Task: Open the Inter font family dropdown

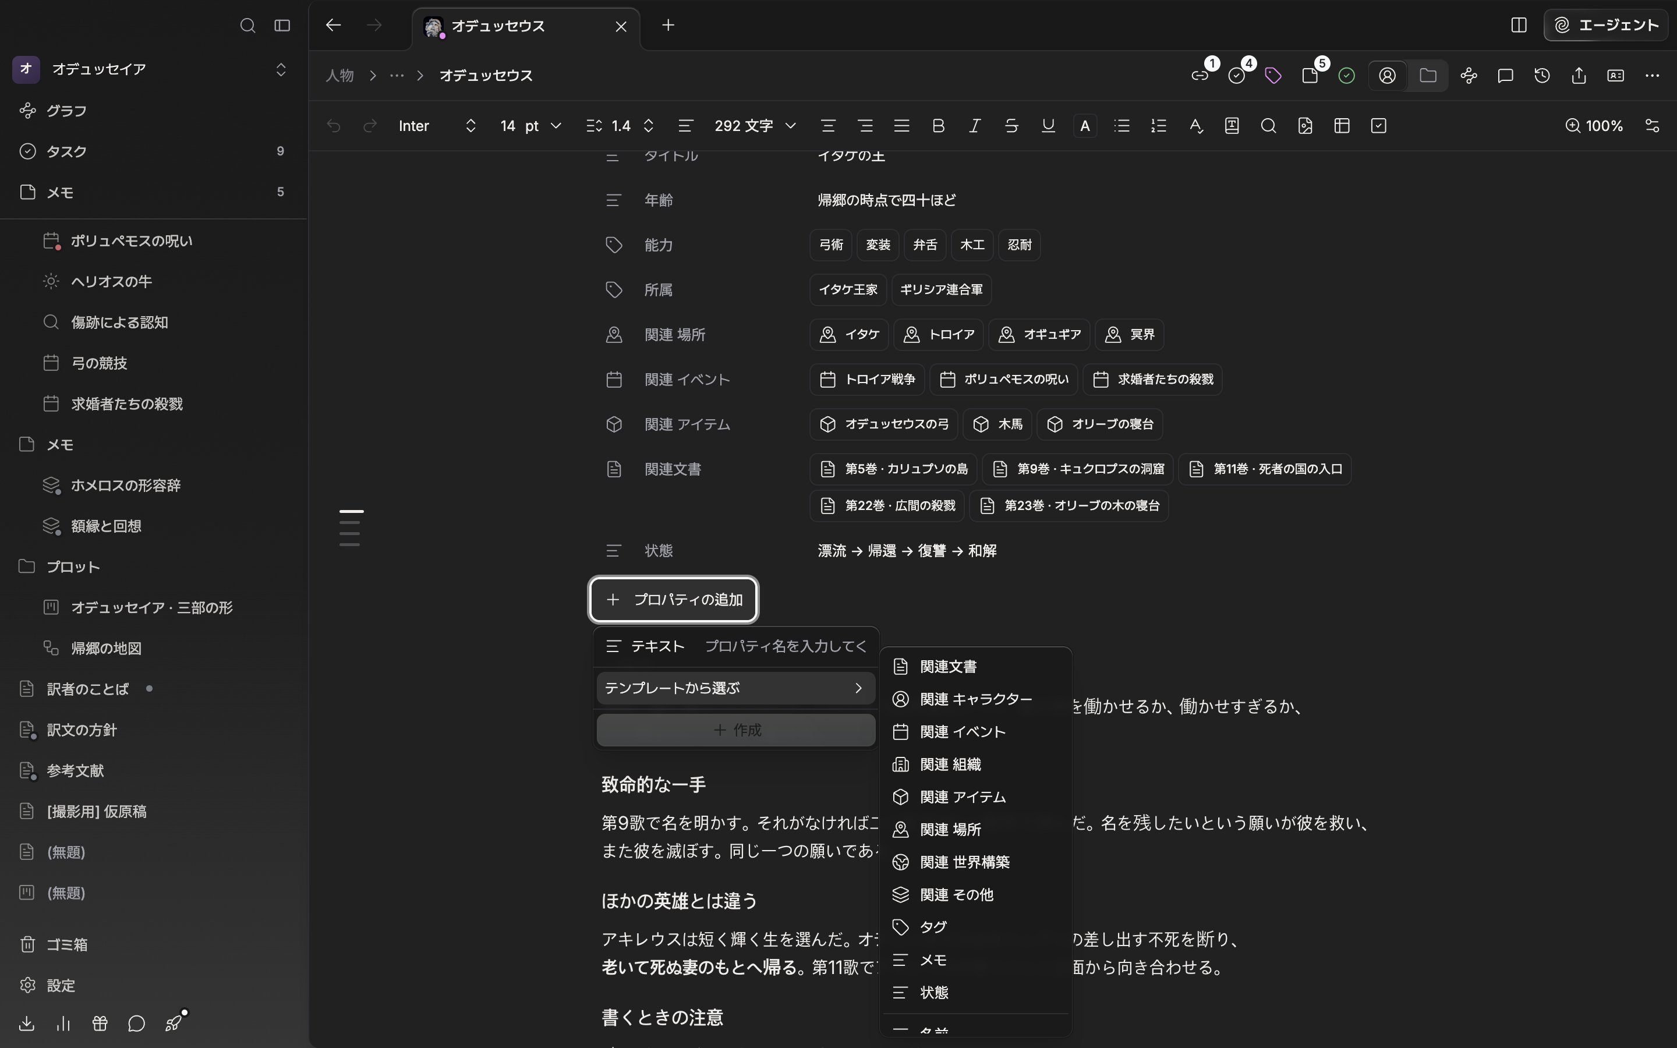Action: [x=437, y=126]
